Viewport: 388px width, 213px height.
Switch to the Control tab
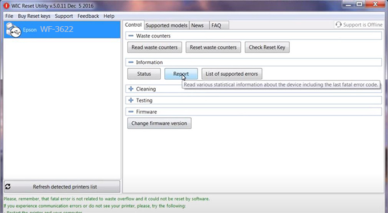coord(133,25)
